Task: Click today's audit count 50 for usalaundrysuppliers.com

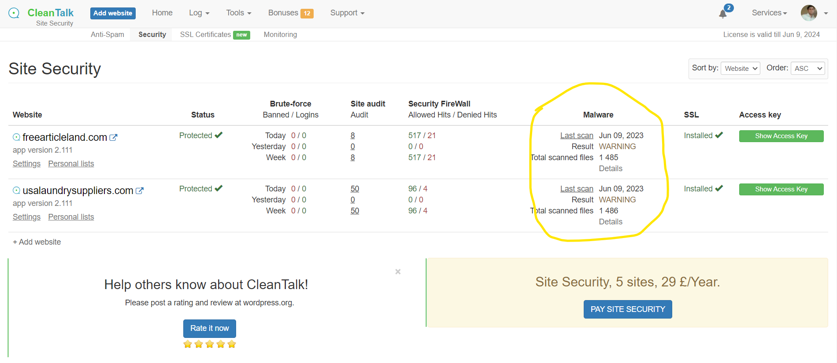Action: 355,189
